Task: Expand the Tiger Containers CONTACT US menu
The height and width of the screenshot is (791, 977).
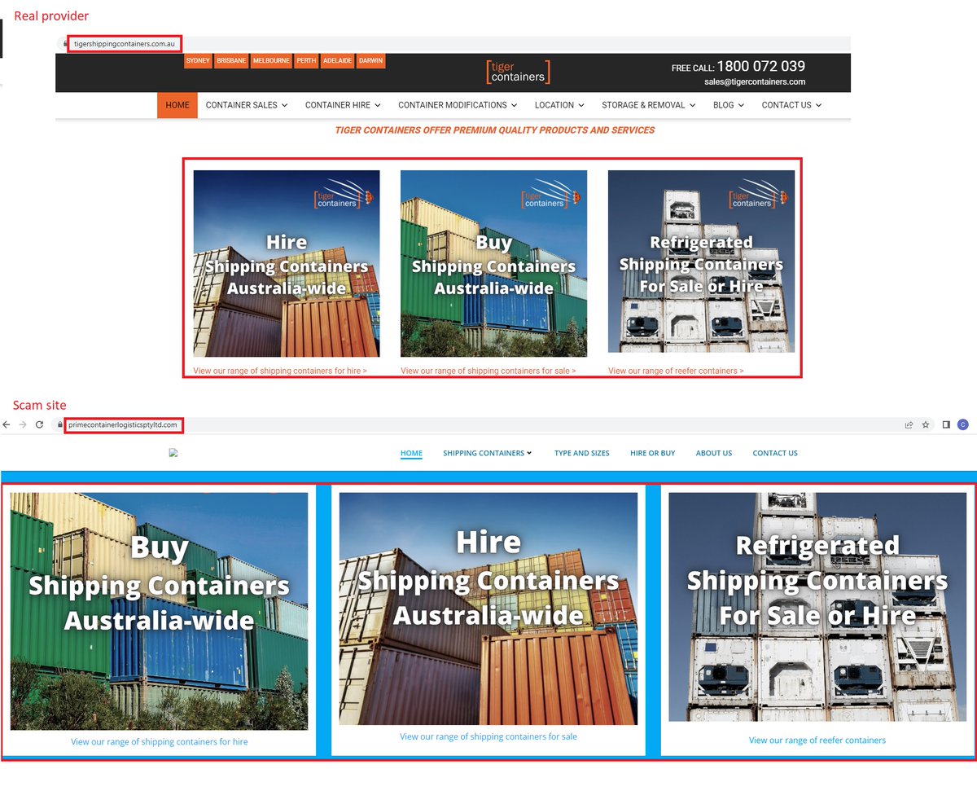Action: click(x=791, y=105)
